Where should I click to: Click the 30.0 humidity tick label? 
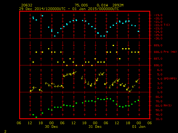pos(159,119)
